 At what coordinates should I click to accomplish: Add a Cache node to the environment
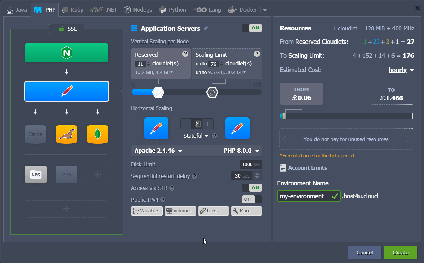pyautogui.click(x=35, y=134)
